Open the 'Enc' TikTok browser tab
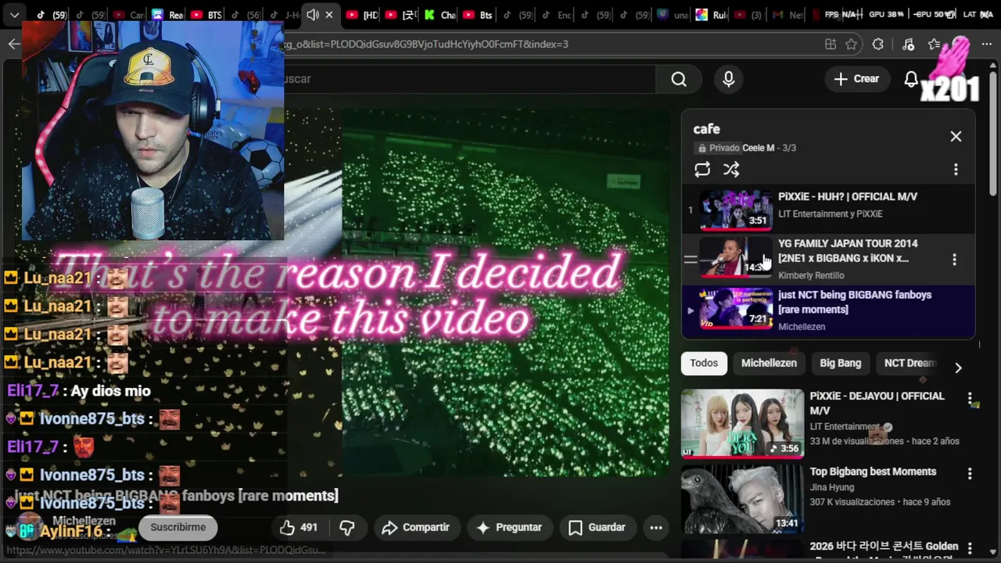 tap(555, 15)
